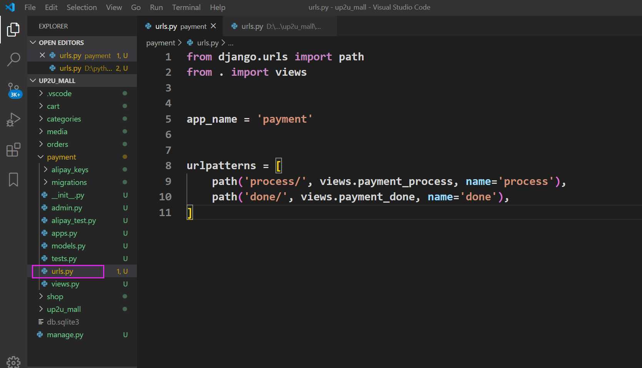
Task: Click line number 9 in gutter
Action: 168,182
